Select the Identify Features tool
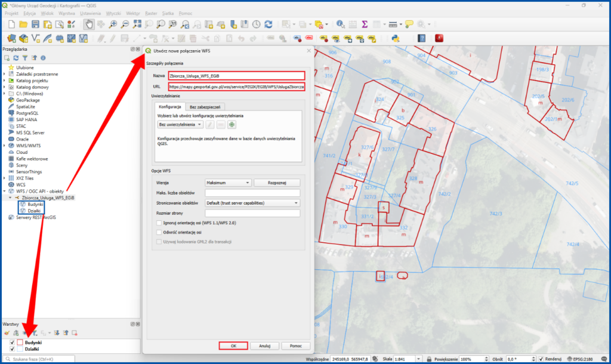The height and width of the screenshot is (364, 611). [x=341, y=24]
